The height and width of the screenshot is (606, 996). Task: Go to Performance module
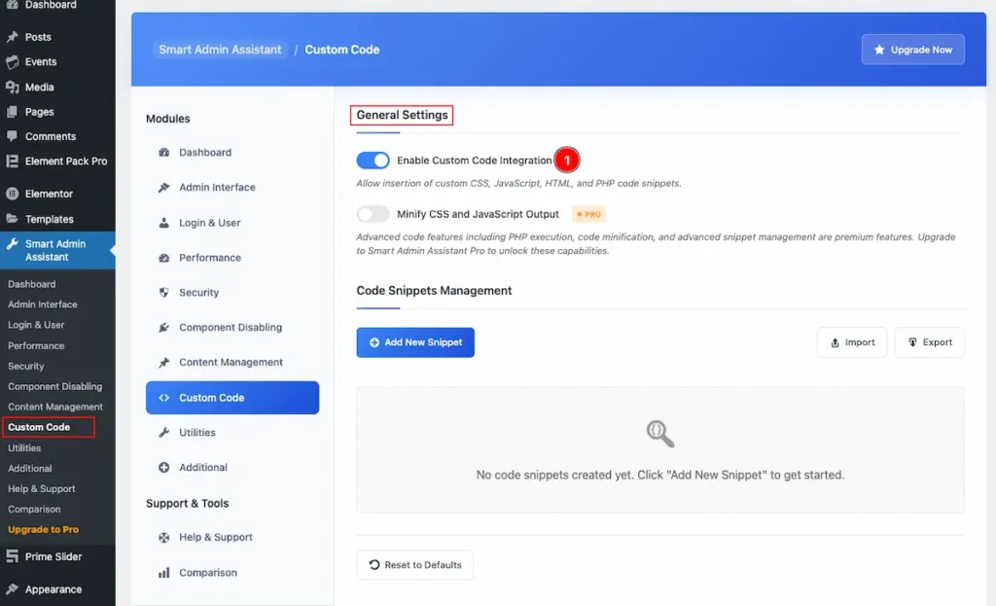point(232,258)
